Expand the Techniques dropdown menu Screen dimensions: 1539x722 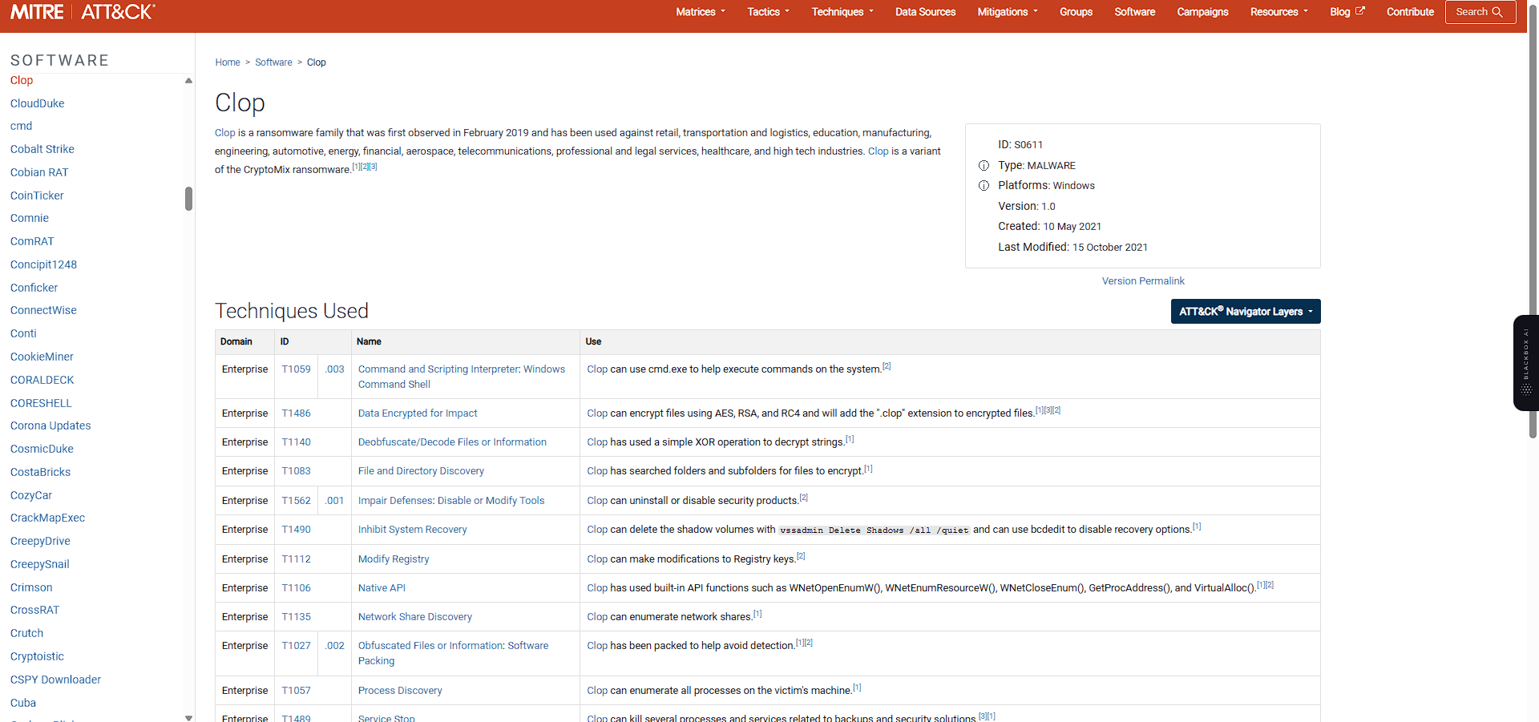(x=842, y=12)
